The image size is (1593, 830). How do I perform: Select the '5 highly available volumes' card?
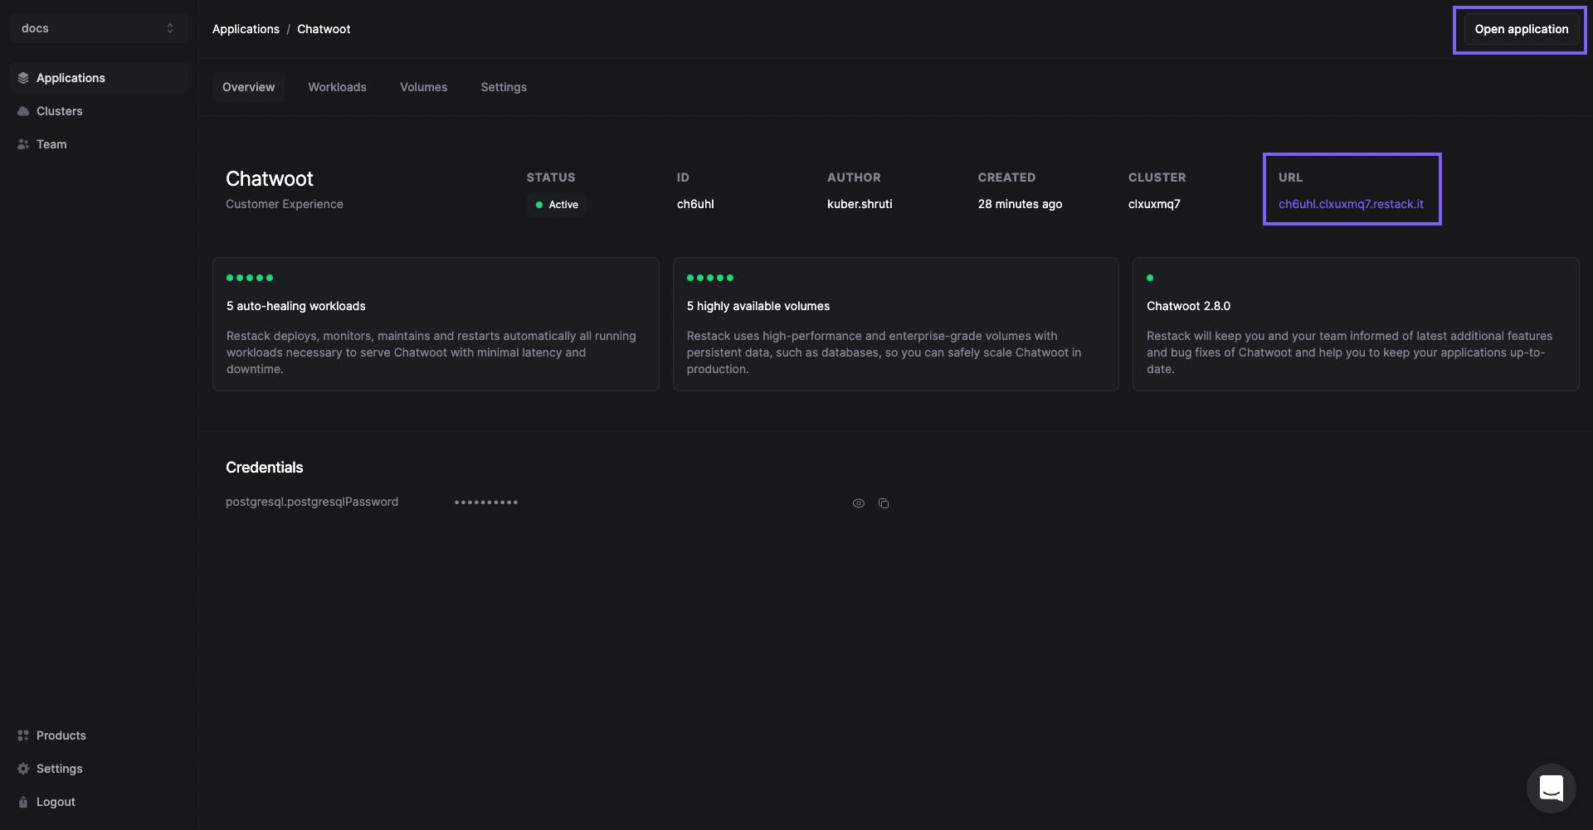(896, 324)
